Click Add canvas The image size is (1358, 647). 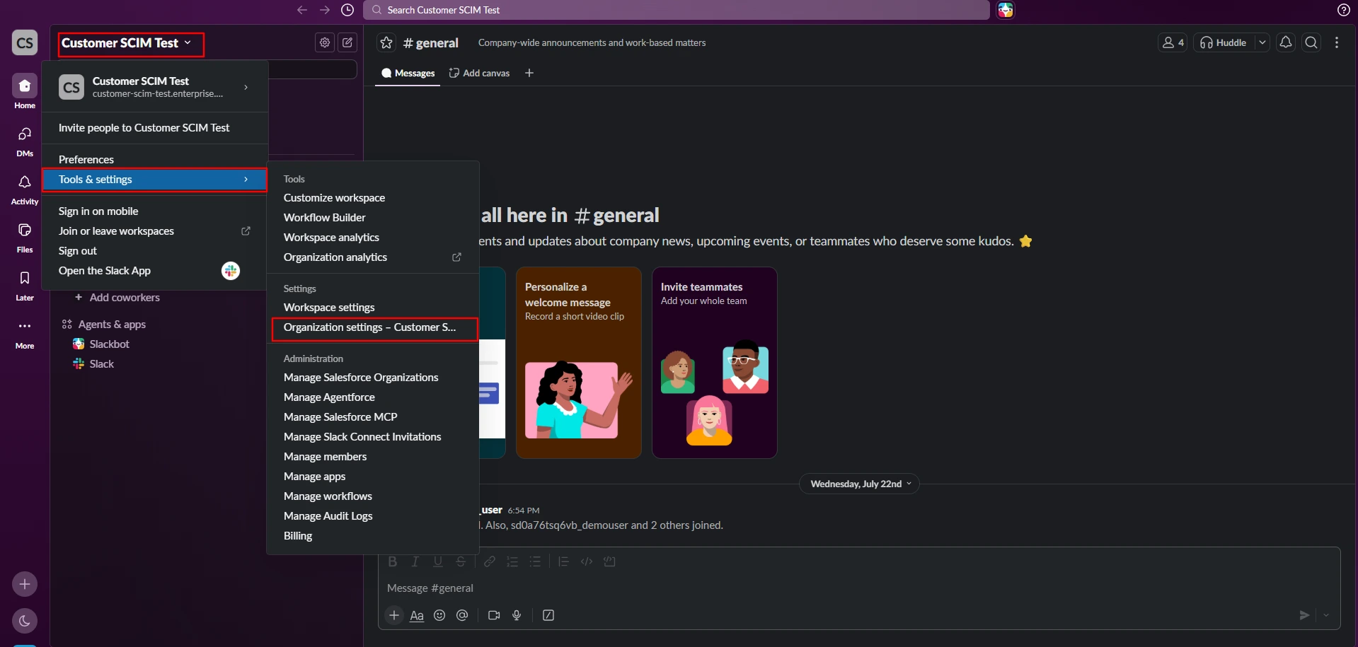coord(479,74)
